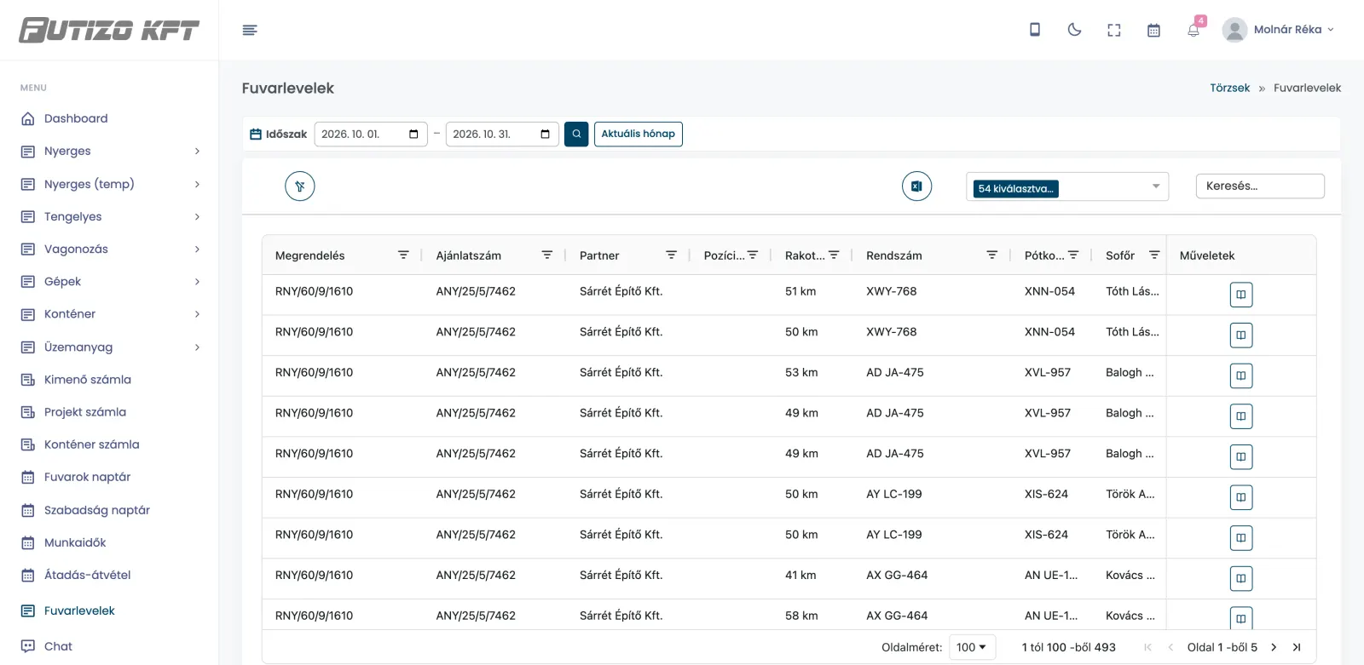
Task: Click the clear filters funnel icon
Action: 300,186
